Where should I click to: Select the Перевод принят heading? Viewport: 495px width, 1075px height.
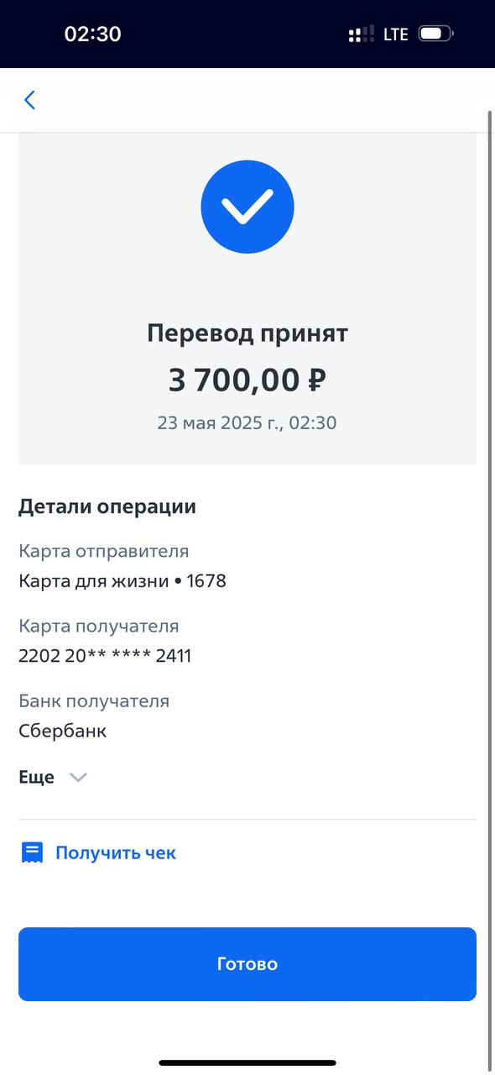pyautogui.click(x=247, y=333)
